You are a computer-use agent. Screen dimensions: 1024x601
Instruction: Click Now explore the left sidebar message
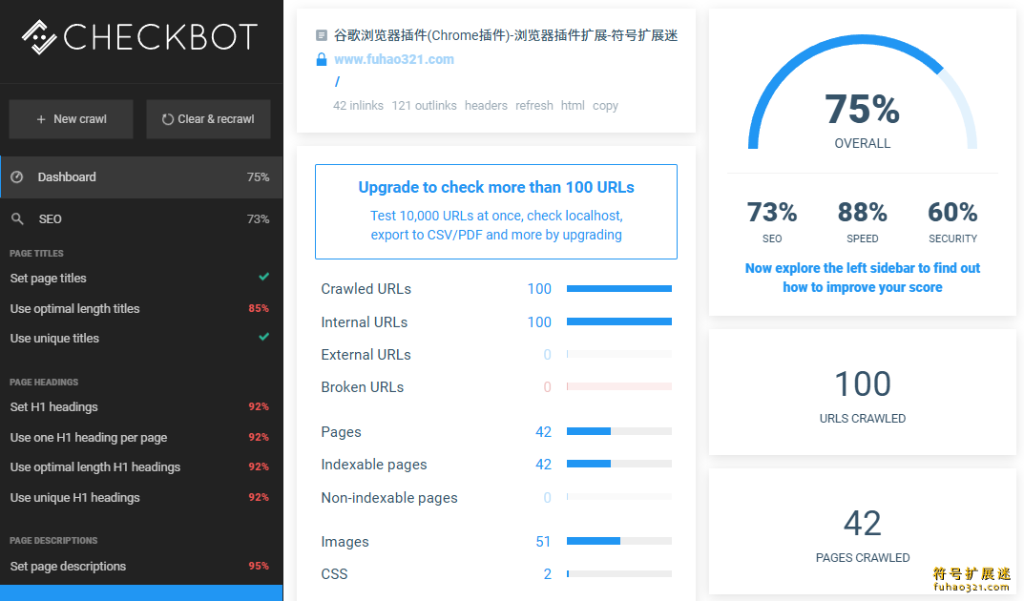tap(862, 278)
